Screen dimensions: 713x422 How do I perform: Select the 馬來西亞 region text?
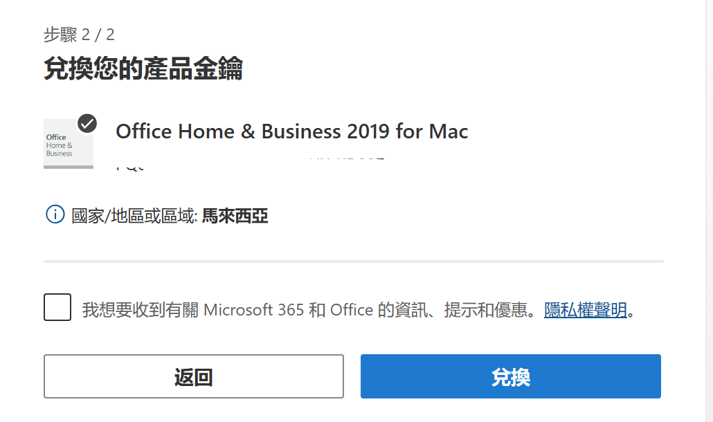tap(235, 217)
